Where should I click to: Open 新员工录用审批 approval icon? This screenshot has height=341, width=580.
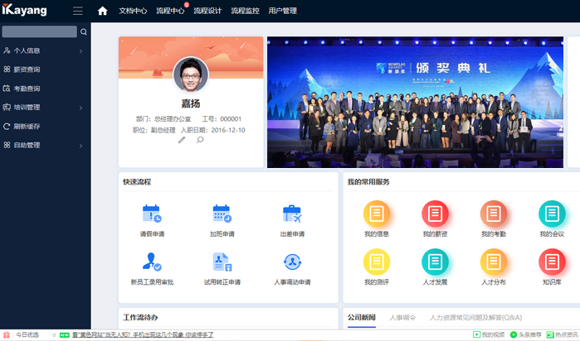tap(152, 262)
